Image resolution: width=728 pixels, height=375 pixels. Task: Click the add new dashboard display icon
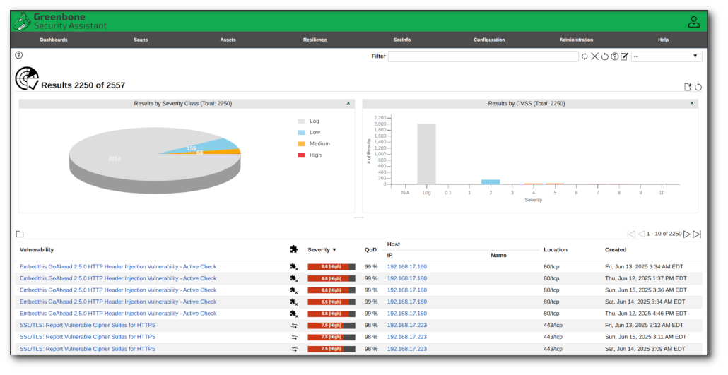point(687,87)
